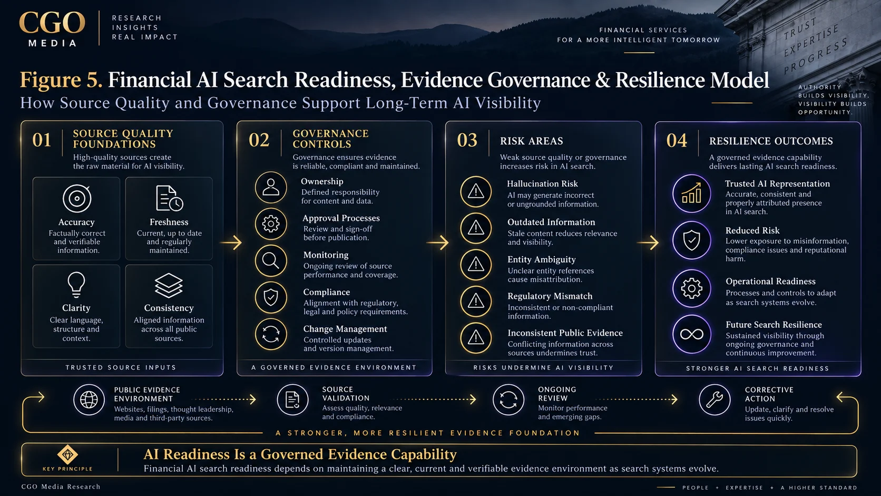Click the Regulatory Mismatch warning icon
Image resolution: width=881 pixels, height=496 pixels.
point(476,301)
